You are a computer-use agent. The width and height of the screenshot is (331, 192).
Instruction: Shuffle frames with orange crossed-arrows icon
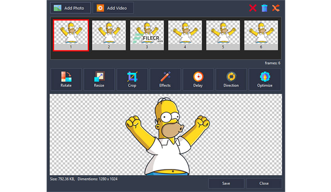click(276, 8)
